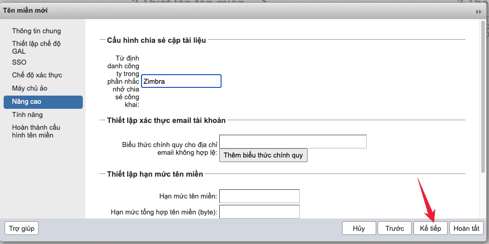Click the vertical scrollbar of the form
Screen dimensions: 489x244
point(483,96)
